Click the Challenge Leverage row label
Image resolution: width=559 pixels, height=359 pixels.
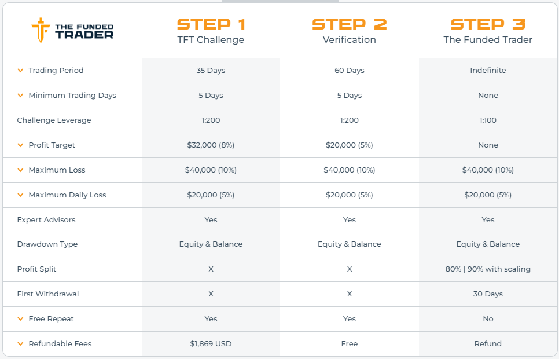pyautogui.click(x=54, y=120)
